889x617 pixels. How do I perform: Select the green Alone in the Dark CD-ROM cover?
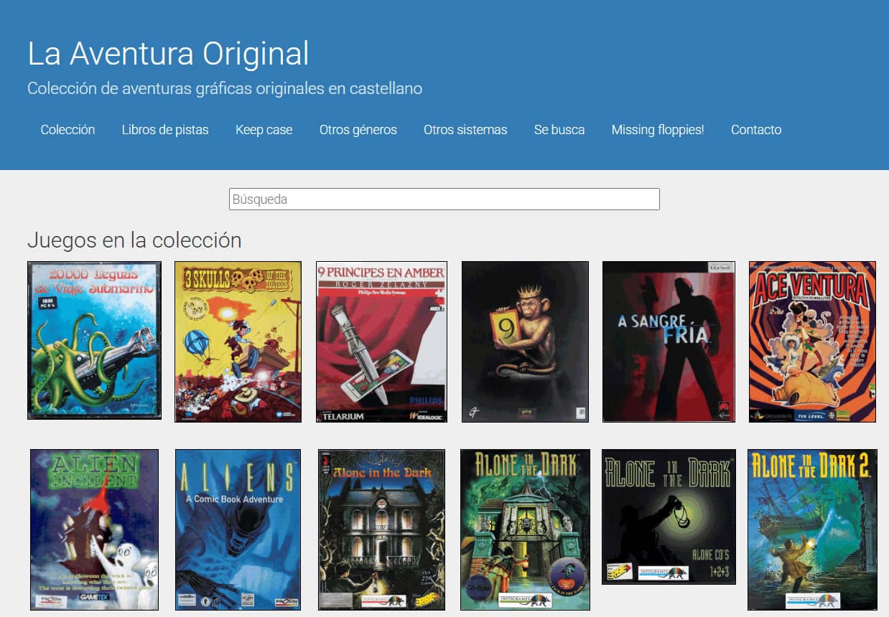click(525, 529)
